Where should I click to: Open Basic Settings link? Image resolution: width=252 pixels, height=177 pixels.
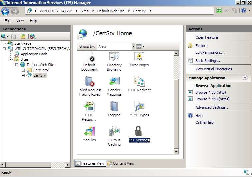pyautogui.click(x=208, y=61)
